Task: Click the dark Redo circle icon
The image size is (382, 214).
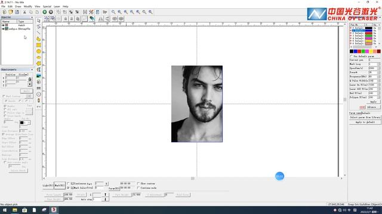Action: [51, 12]
